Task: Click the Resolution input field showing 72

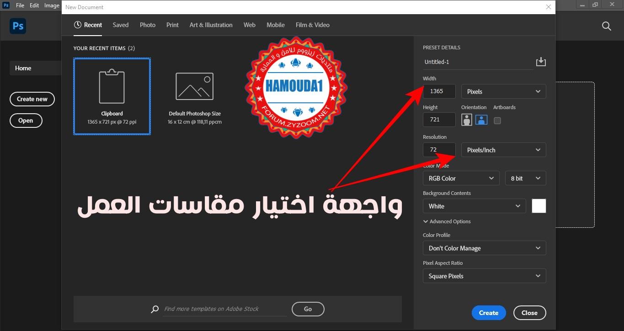Action: tap(439, 150)
